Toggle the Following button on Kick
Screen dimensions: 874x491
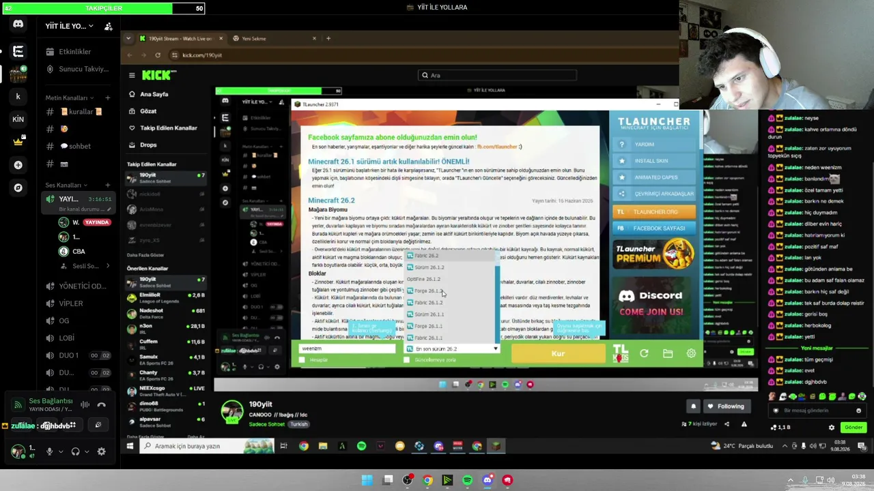[x=726, y=406]
